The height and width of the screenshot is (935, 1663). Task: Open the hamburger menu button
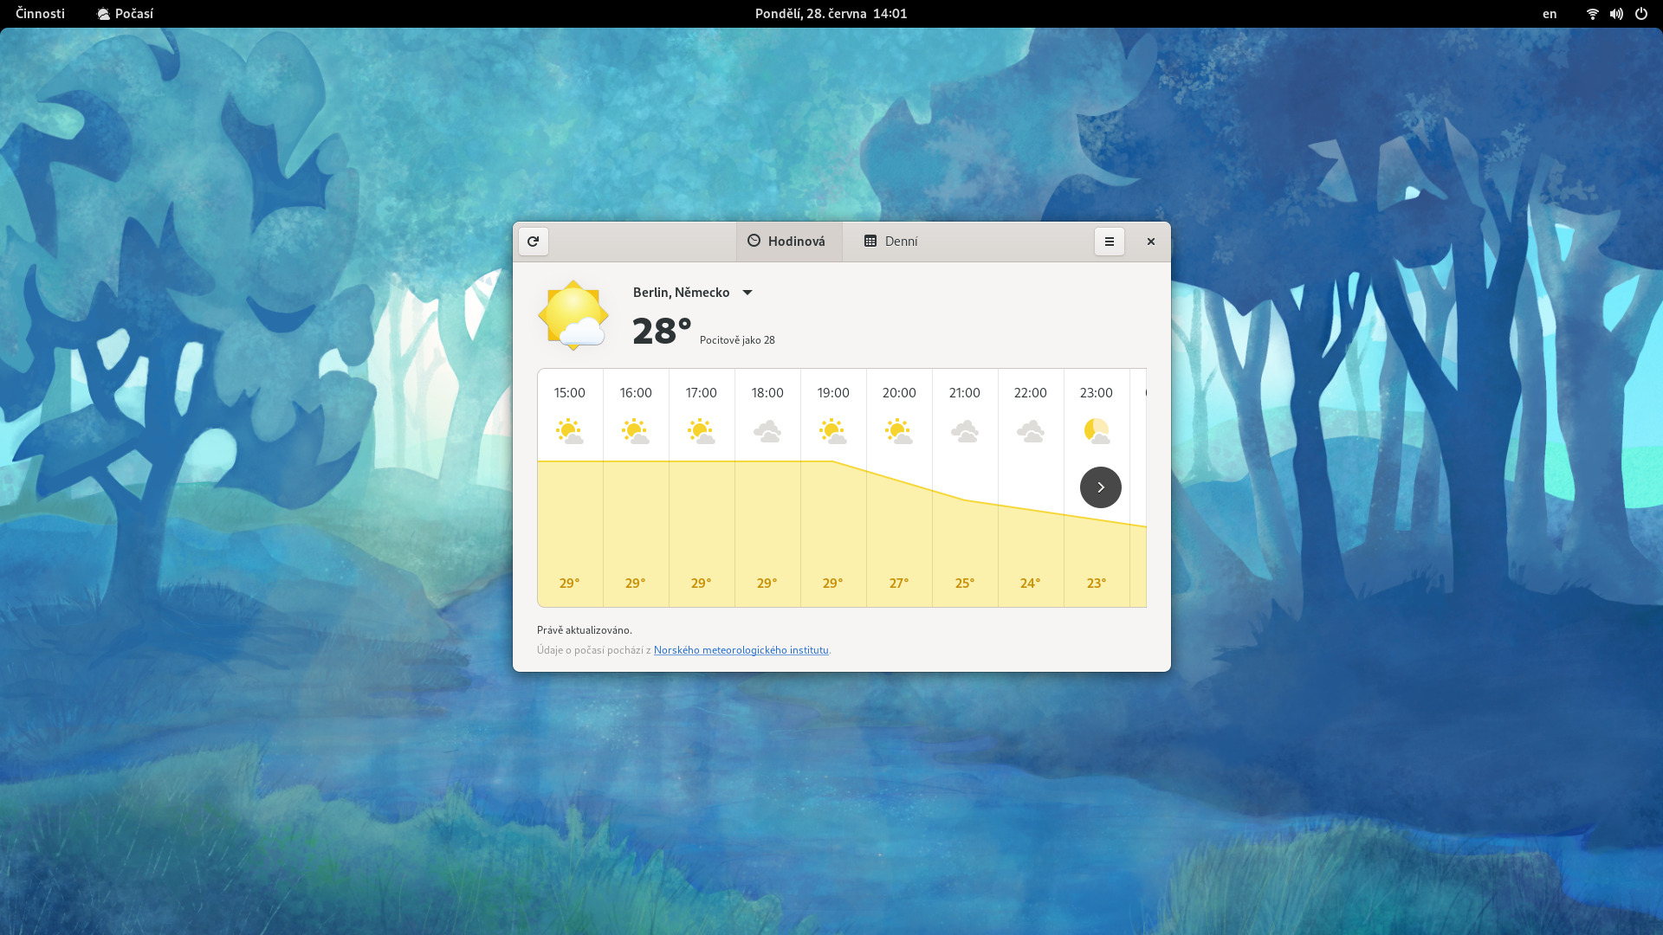pyautogui.click(x=1109, y=242)
